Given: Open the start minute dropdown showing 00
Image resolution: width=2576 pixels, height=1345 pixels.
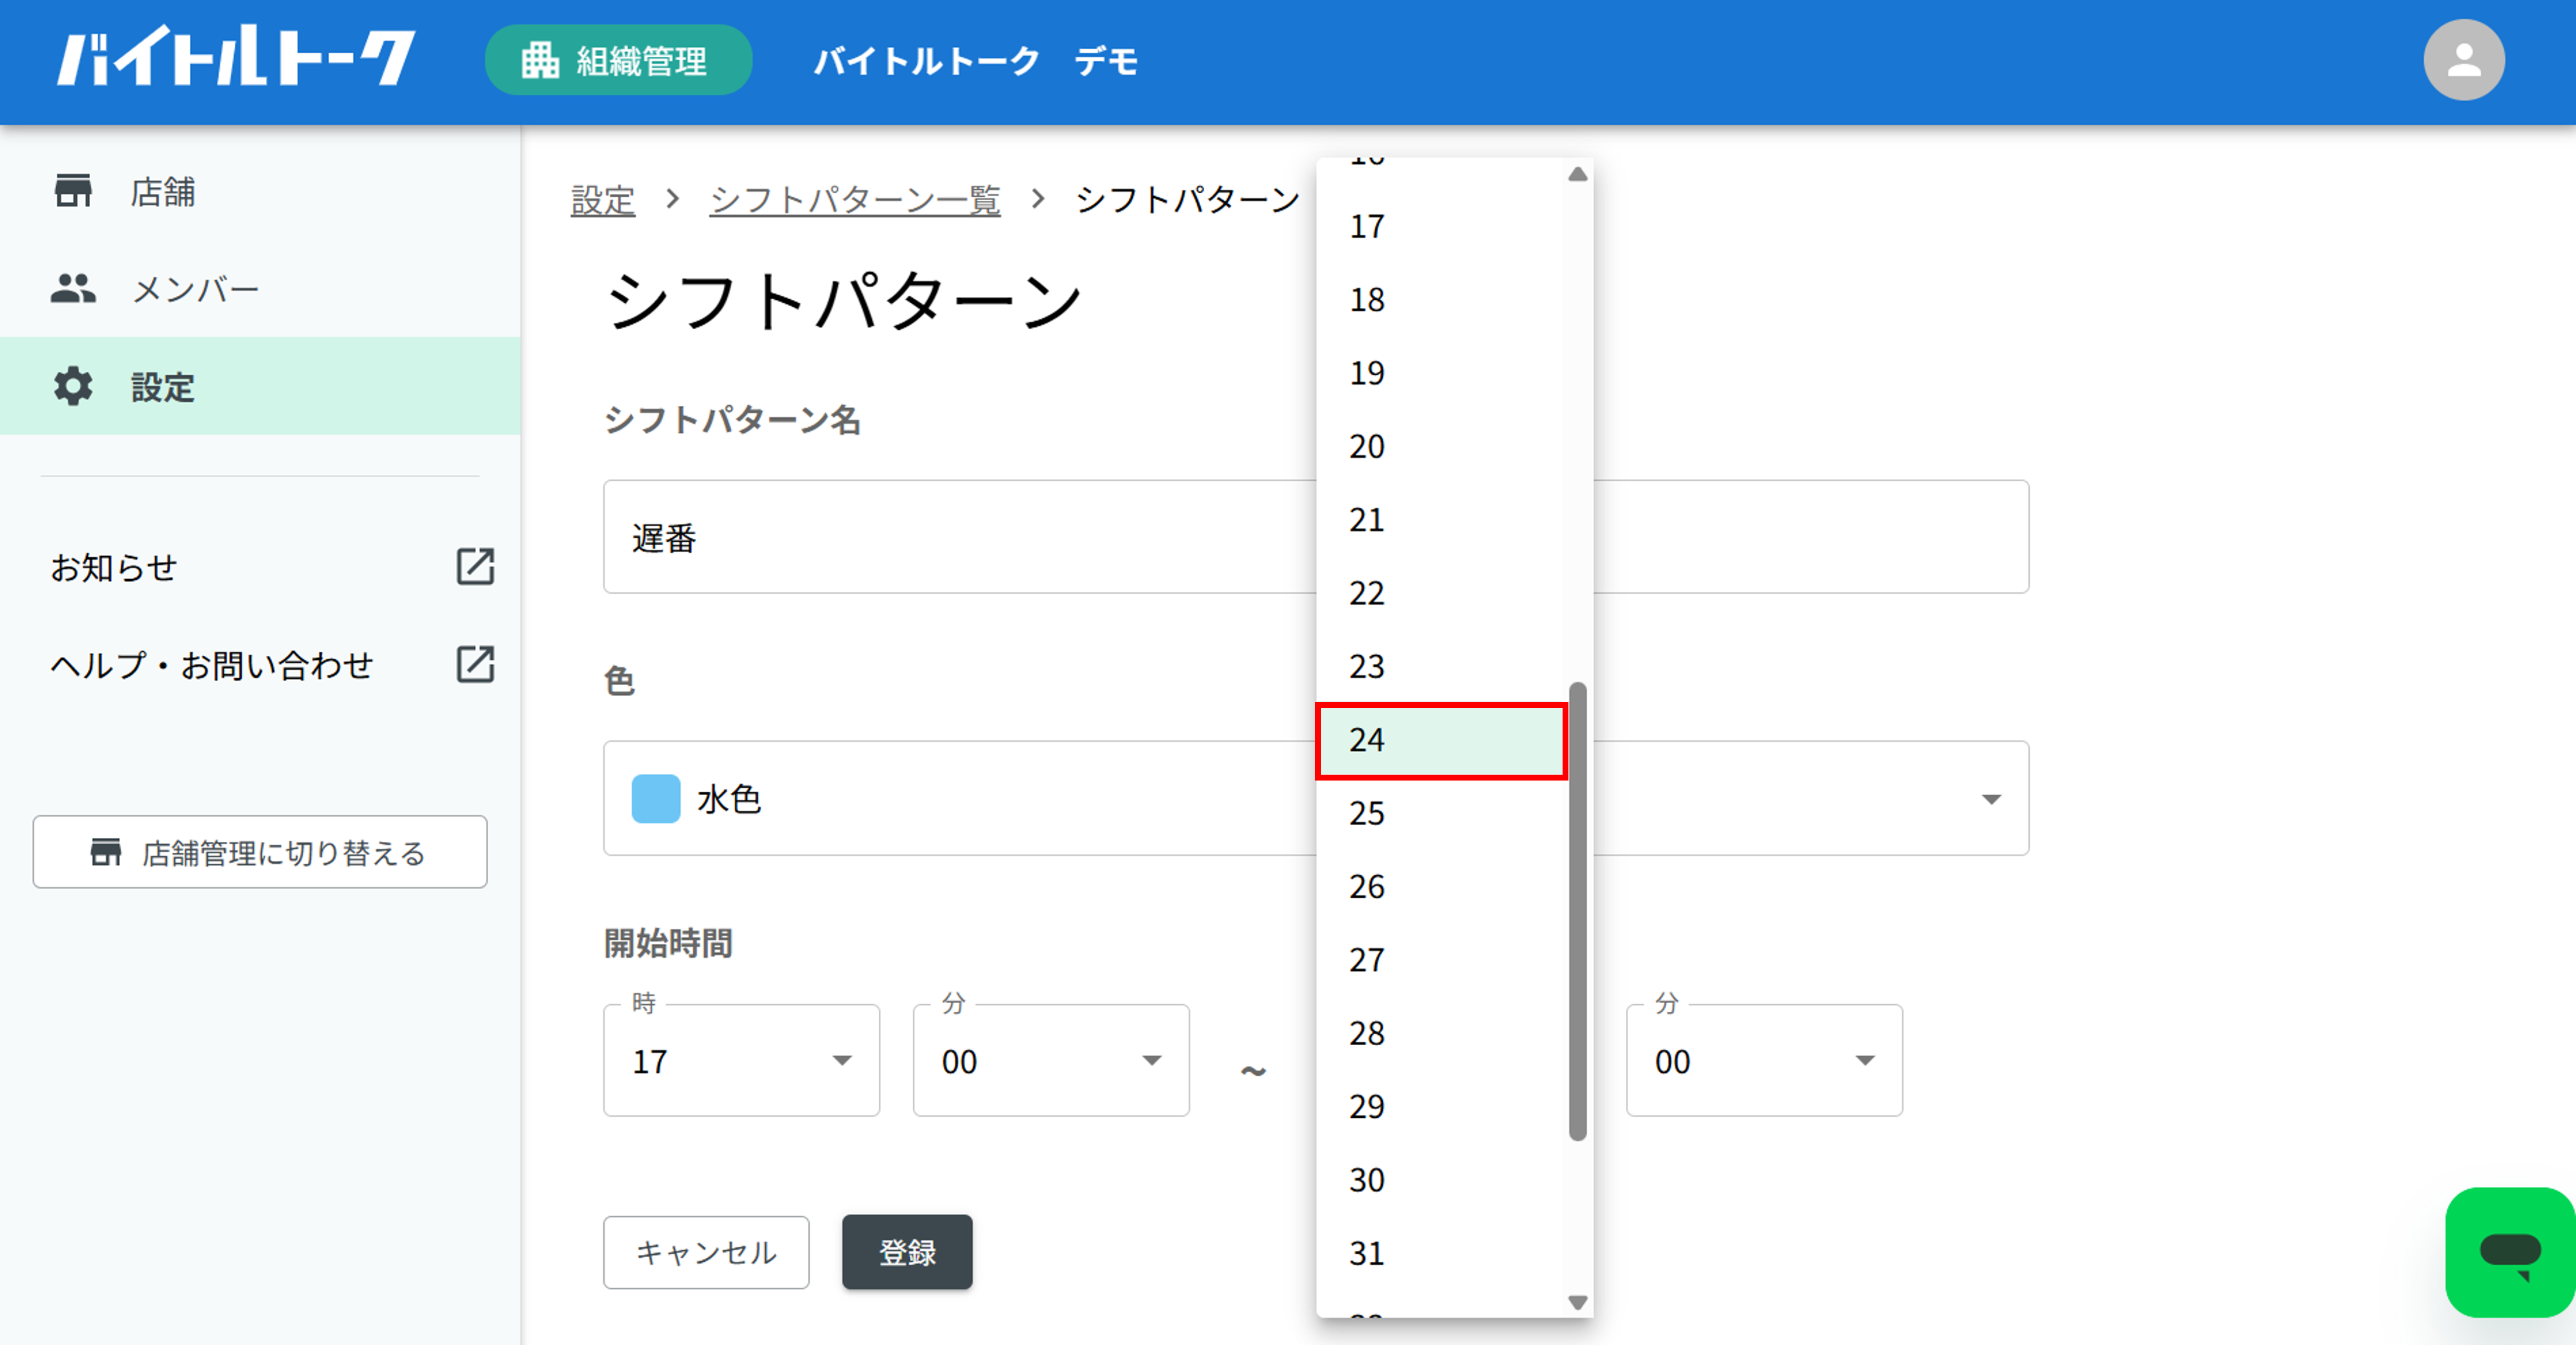Looking at the screenshot, I should click(x=1051, y=1060).
